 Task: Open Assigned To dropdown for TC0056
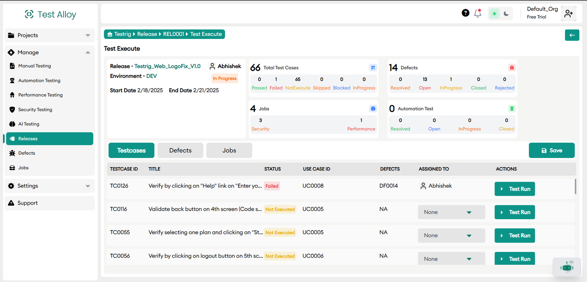coord(451,258)
